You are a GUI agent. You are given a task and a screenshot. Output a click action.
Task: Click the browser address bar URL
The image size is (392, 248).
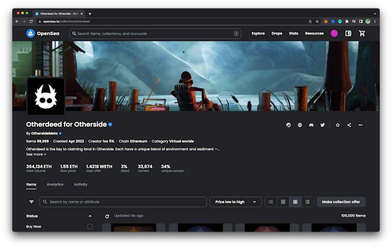coord(66,22)
